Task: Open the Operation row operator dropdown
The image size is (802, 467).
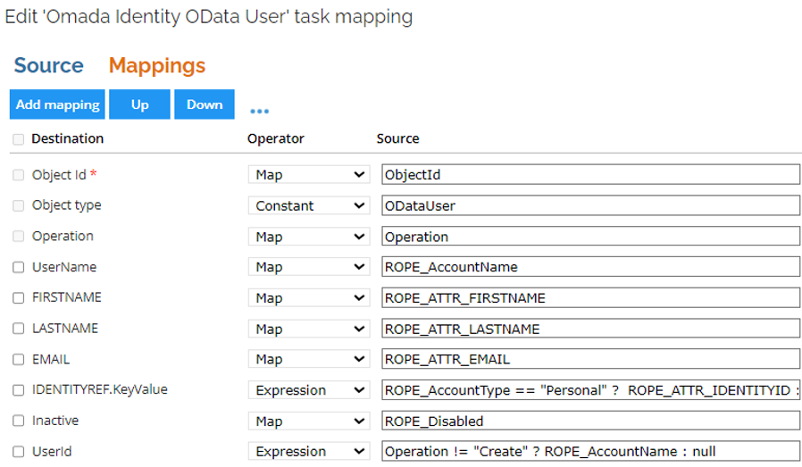Action: click(x=309, y=237)
